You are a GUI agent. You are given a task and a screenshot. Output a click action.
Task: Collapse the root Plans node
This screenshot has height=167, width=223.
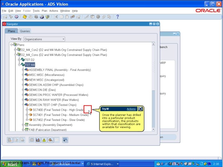[11, 45]
